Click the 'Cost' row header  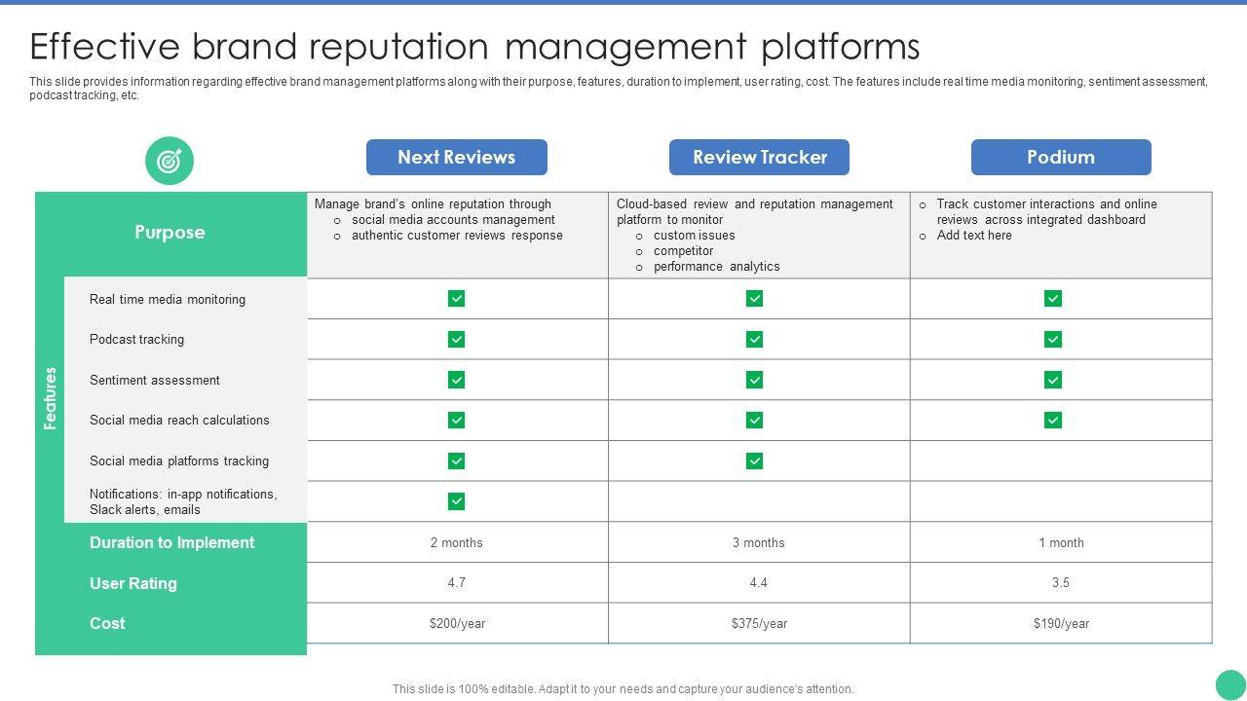[107, 624]
